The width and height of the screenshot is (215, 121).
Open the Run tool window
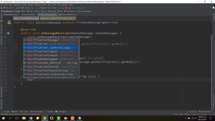click(x=7, y=112)
